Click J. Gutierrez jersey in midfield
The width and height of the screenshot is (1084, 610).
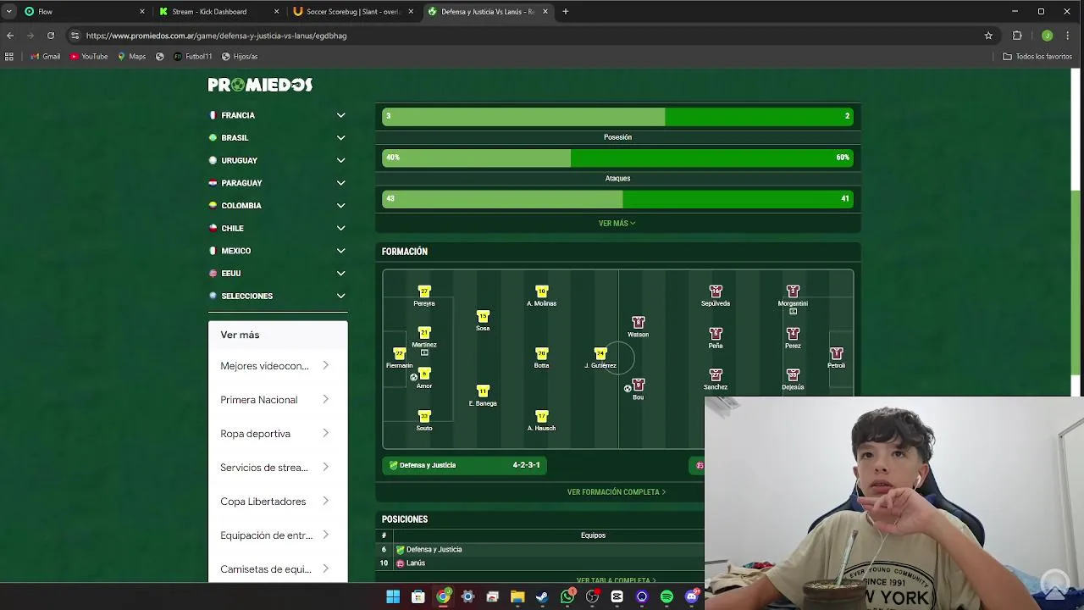pyautogui.click(x=600, y=353)
